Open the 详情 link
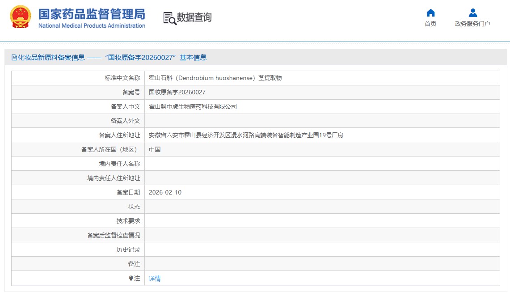Screen dimensions: 510x296 155,278
